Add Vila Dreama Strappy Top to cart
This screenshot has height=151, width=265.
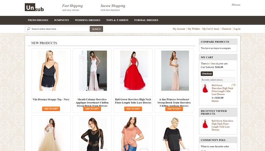click(51, 109)
